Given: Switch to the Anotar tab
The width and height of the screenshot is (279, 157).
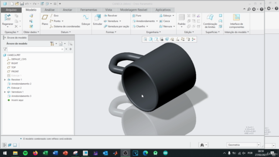Looking at the screenshot, I should (68, 10).
